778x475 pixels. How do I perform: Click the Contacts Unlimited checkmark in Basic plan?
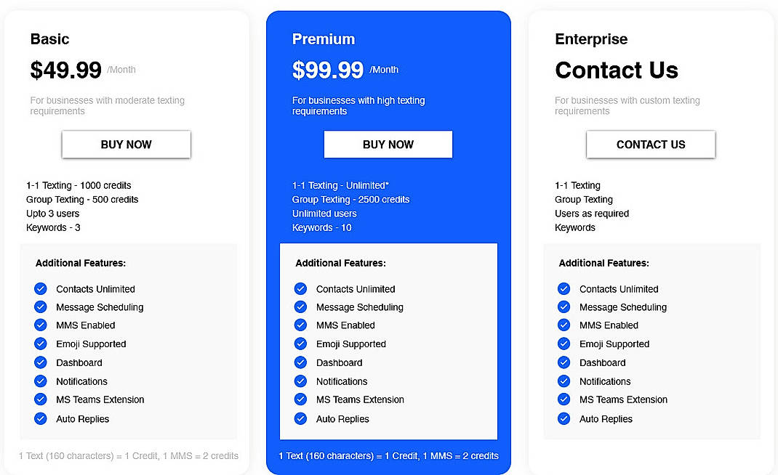tap(41, 288)
